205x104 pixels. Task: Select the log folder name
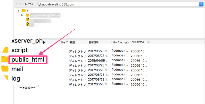pyautogui.click(x=16, y=79)
